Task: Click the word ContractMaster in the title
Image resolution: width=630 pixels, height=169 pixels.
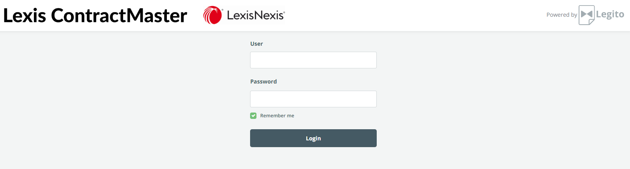Action: [119, 16]
